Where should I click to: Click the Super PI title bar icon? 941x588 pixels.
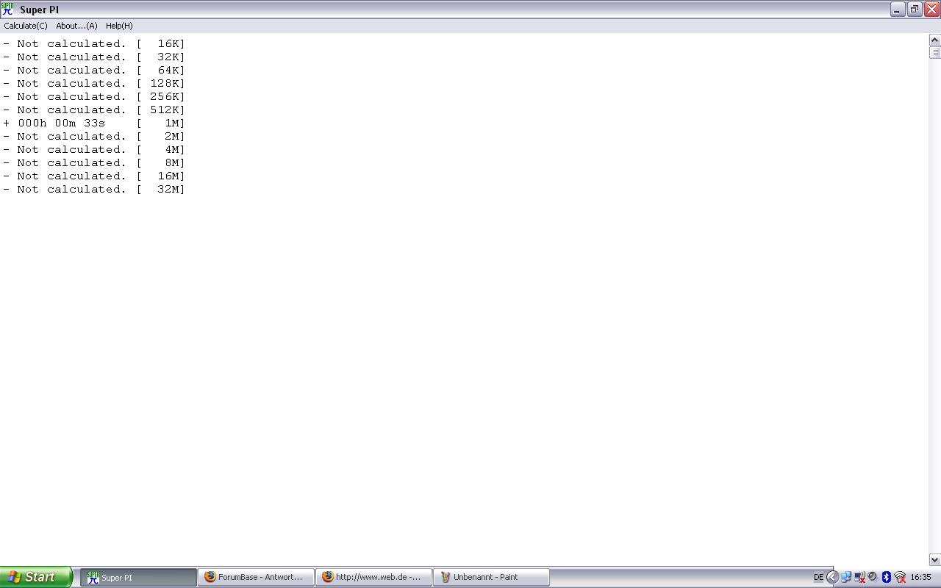tap(7, 10)
